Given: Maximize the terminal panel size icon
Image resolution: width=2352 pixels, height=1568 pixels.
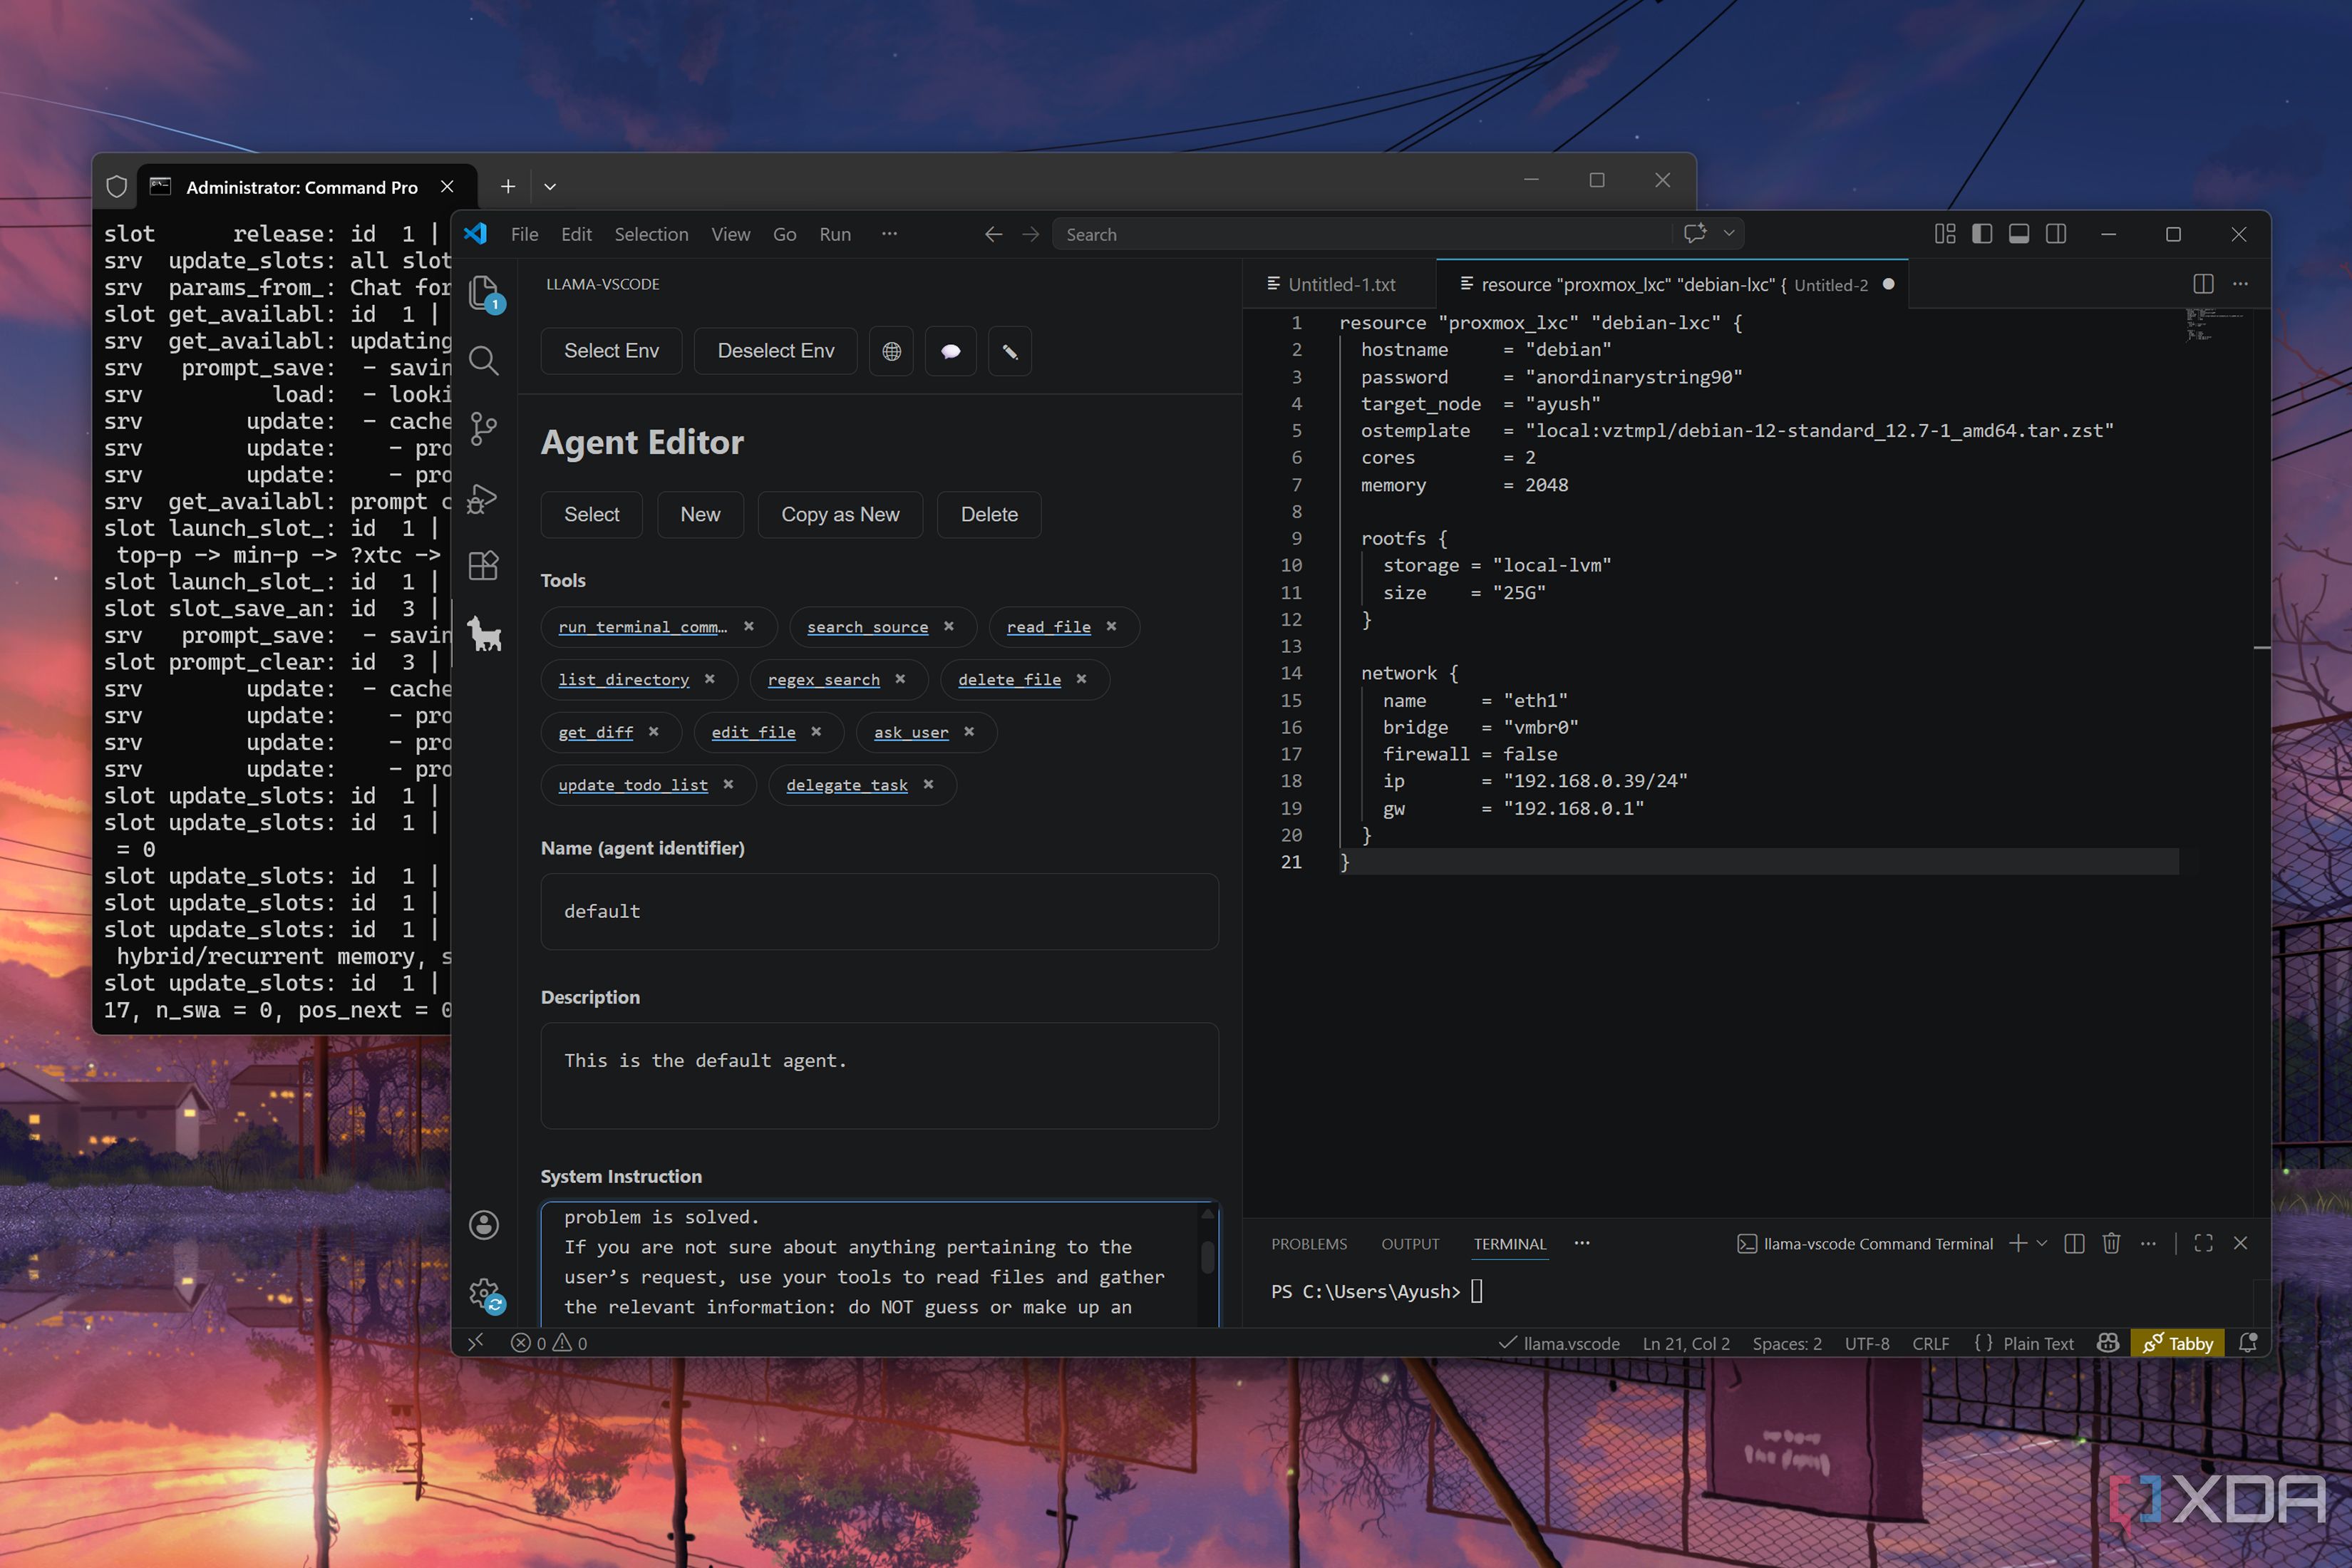Looking at the screenshot, I should [2203, 1243].
